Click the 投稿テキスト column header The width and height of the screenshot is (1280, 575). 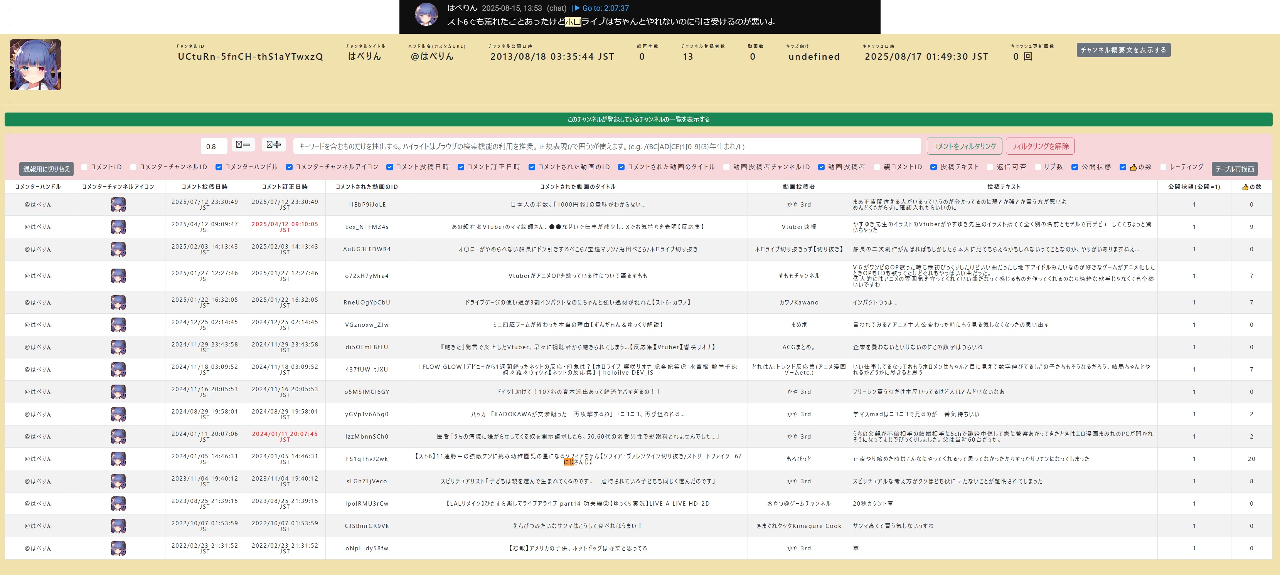click(1004, 187)
